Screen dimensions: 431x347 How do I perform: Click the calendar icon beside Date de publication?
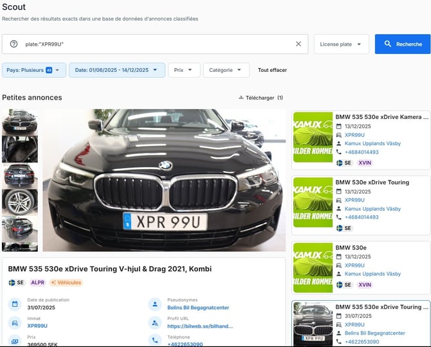(15, 304)
